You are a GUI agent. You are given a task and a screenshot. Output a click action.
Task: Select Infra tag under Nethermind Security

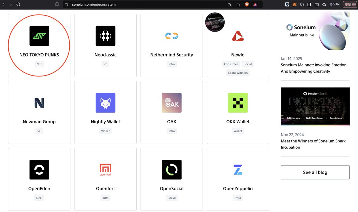pyautogui.click(x=172, y=64)
